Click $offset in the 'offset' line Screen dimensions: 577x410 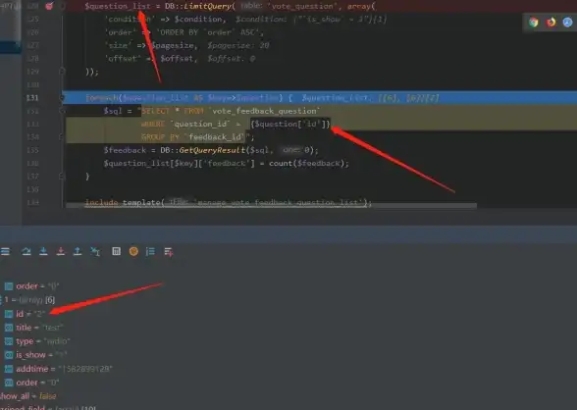click(x=177, y=59)
